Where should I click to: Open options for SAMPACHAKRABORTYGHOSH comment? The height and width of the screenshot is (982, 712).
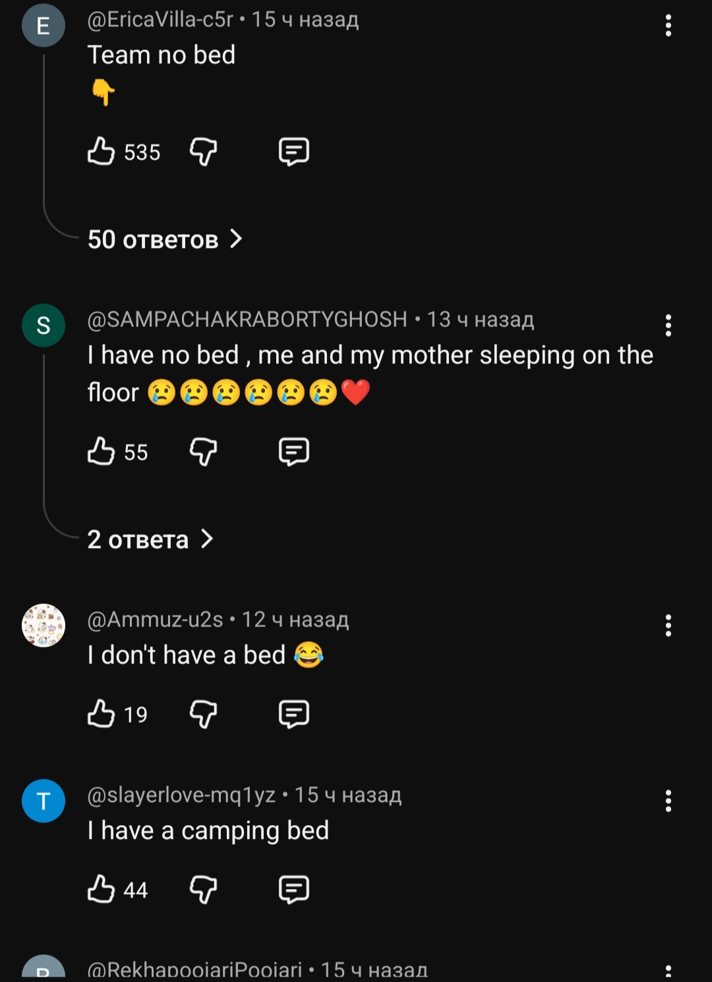[668, 325]
